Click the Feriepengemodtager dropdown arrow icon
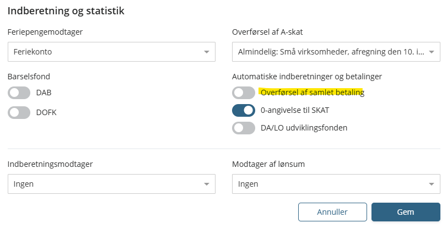Viewport: 447px width, 228px height. [x=207, y=52]
